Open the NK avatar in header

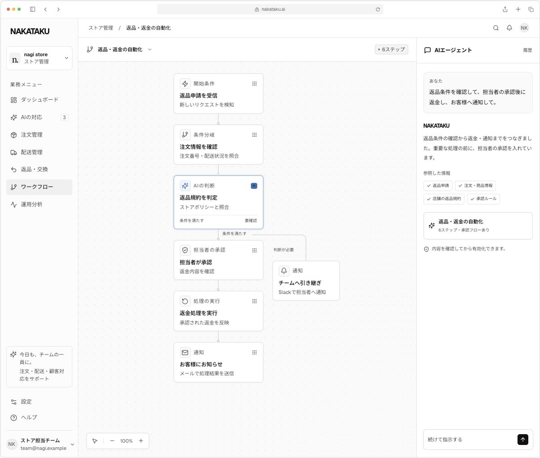coord(524,28)
